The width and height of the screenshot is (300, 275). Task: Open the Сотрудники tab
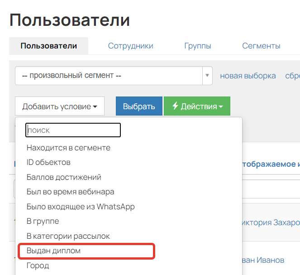coord(130,46)
